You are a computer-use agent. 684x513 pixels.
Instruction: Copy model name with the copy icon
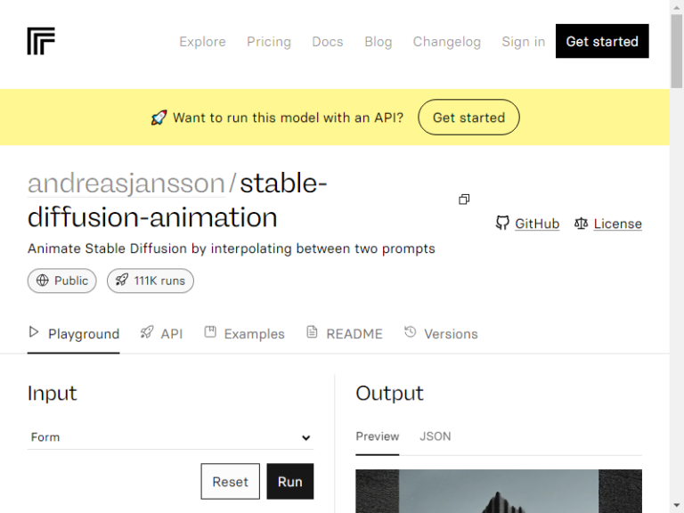tap(464, 199)
